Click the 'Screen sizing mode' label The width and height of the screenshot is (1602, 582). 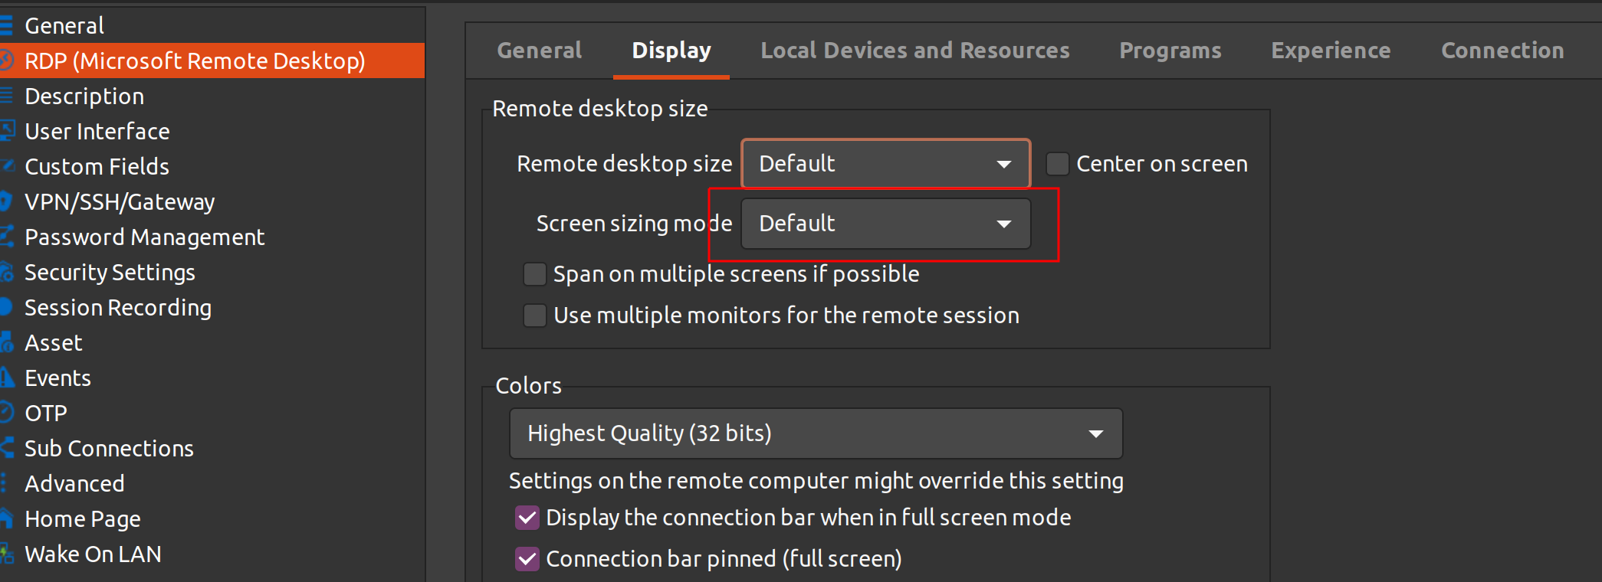pos(634,223)
